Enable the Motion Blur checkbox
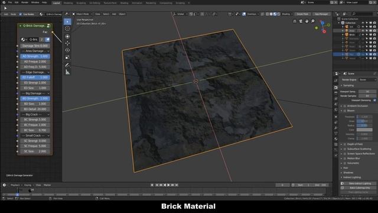This screenshot has height=213, width=378. 345,159
